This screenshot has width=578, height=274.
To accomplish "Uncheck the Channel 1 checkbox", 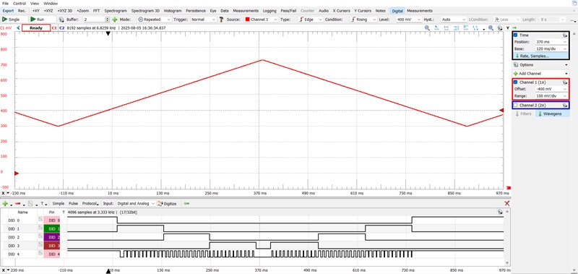I will 515,82.
